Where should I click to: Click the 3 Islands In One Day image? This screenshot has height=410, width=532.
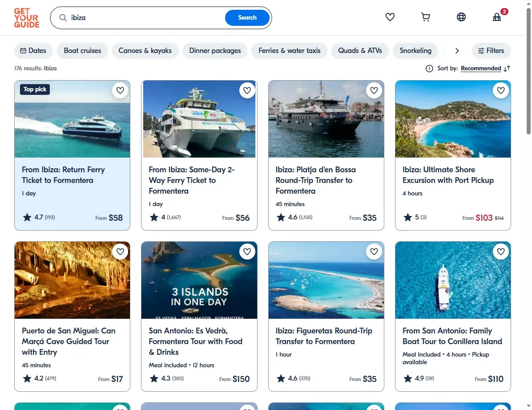(x=199, y=280)
